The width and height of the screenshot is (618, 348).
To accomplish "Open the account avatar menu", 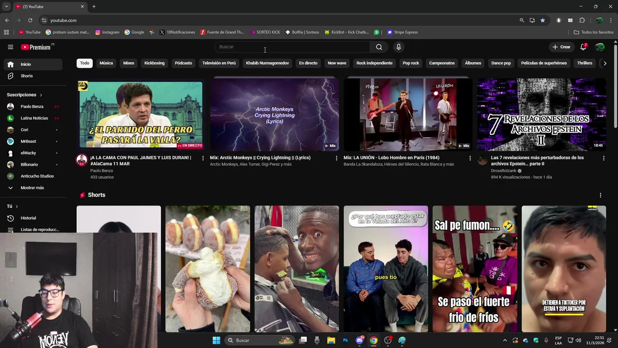I will coord(600,47).
